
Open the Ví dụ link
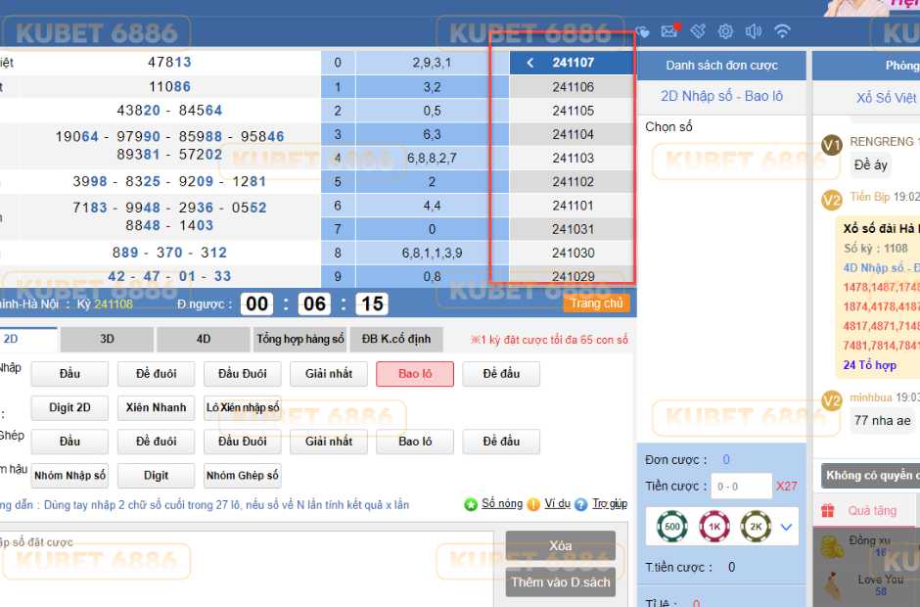[x=558, y=503]
